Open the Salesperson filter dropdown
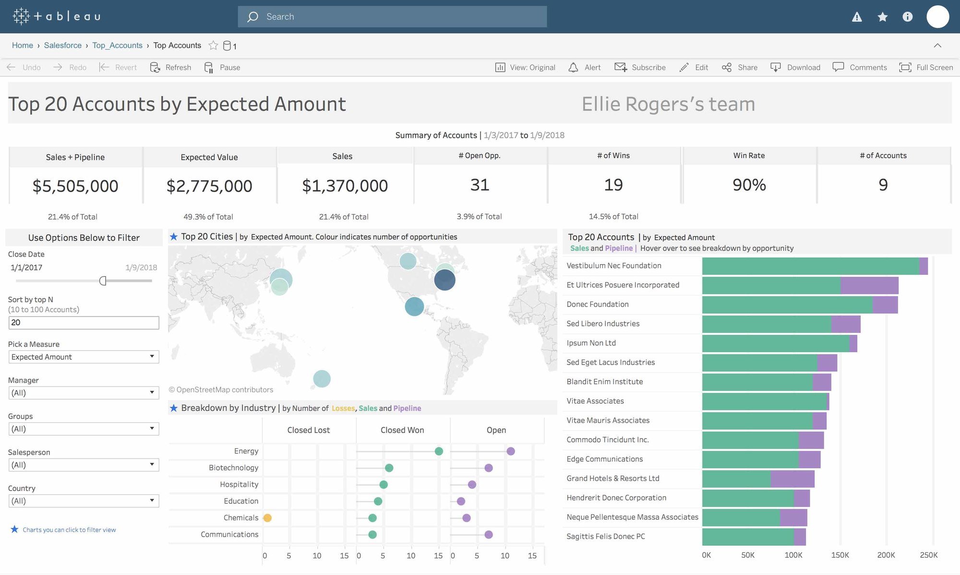This screenshot has height=575, width=960. pyautogui.click(x=84, y=465)
